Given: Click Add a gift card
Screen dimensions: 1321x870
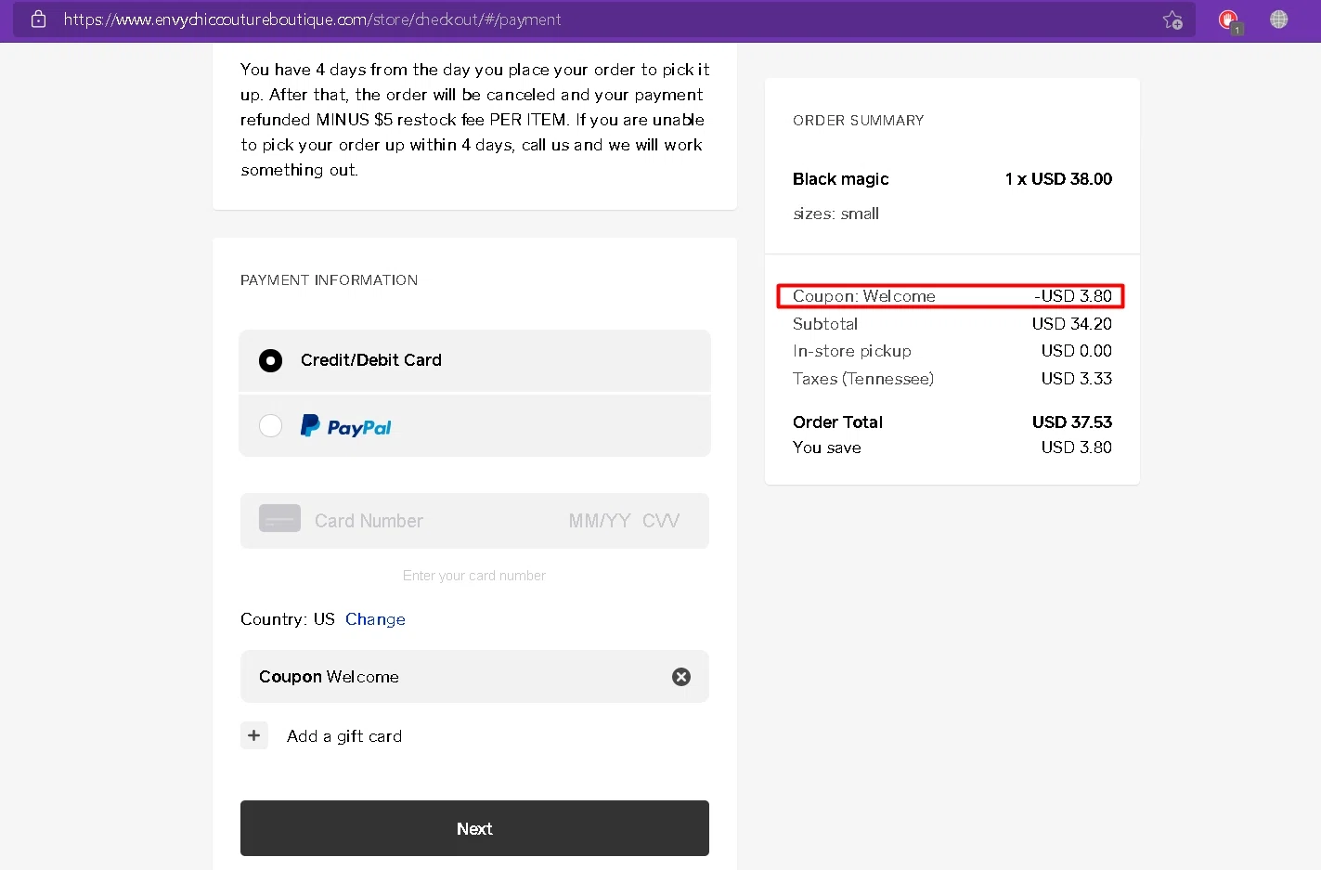Looking at the screenshot, I should [344, 736].
